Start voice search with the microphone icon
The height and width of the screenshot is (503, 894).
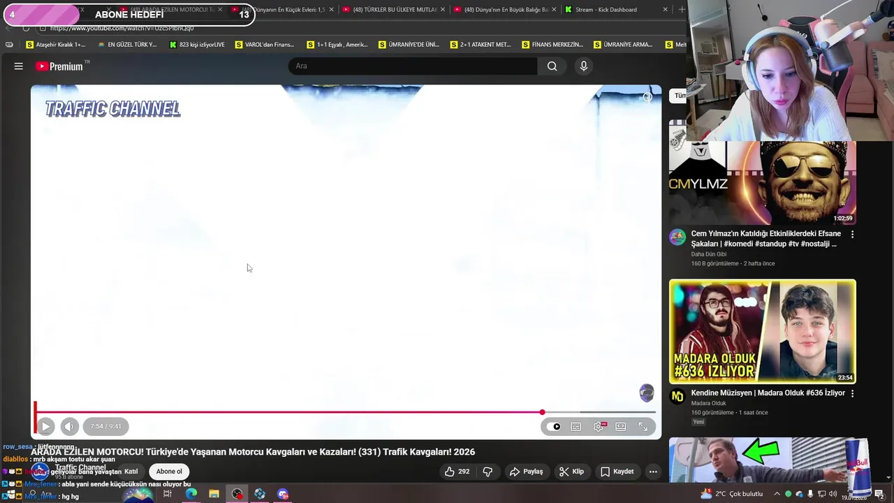[584, 66]
